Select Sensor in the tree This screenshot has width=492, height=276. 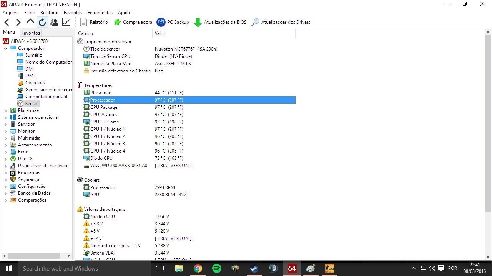(32, 103)
